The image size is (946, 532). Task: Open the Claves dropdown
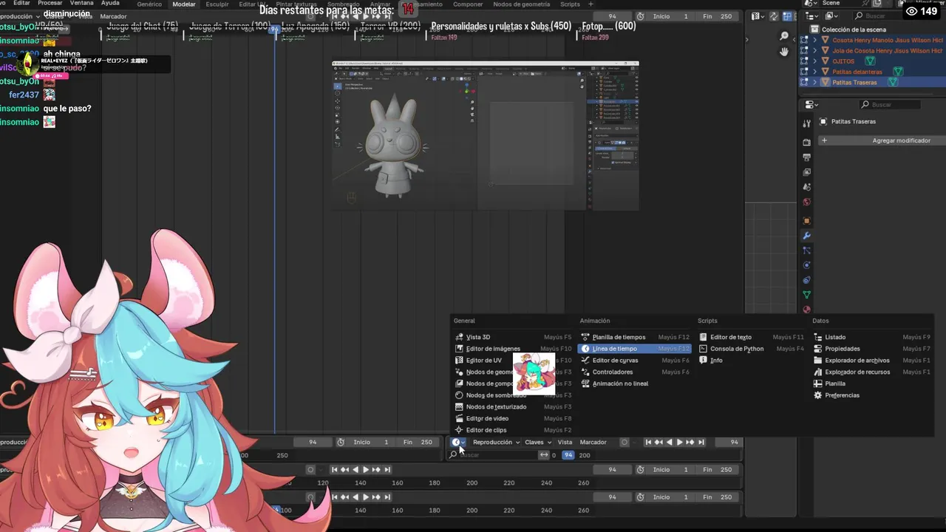coord(538,442)
